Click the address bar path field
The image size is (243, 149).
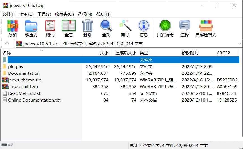coord(129,44)
